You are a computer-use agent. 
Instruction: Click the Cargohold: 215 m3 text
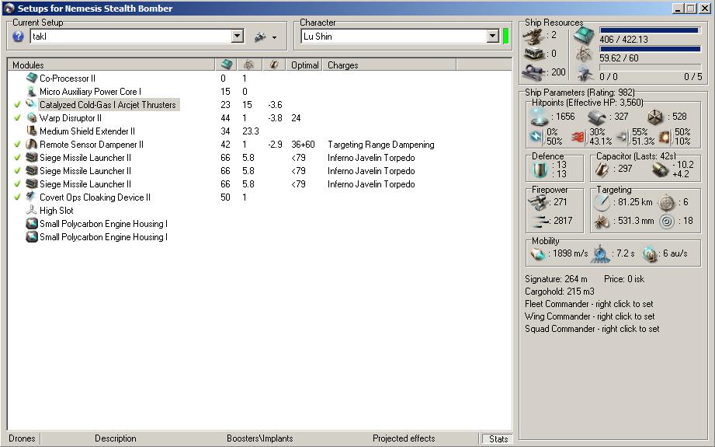pyautogui.click(x=560, y=292)
